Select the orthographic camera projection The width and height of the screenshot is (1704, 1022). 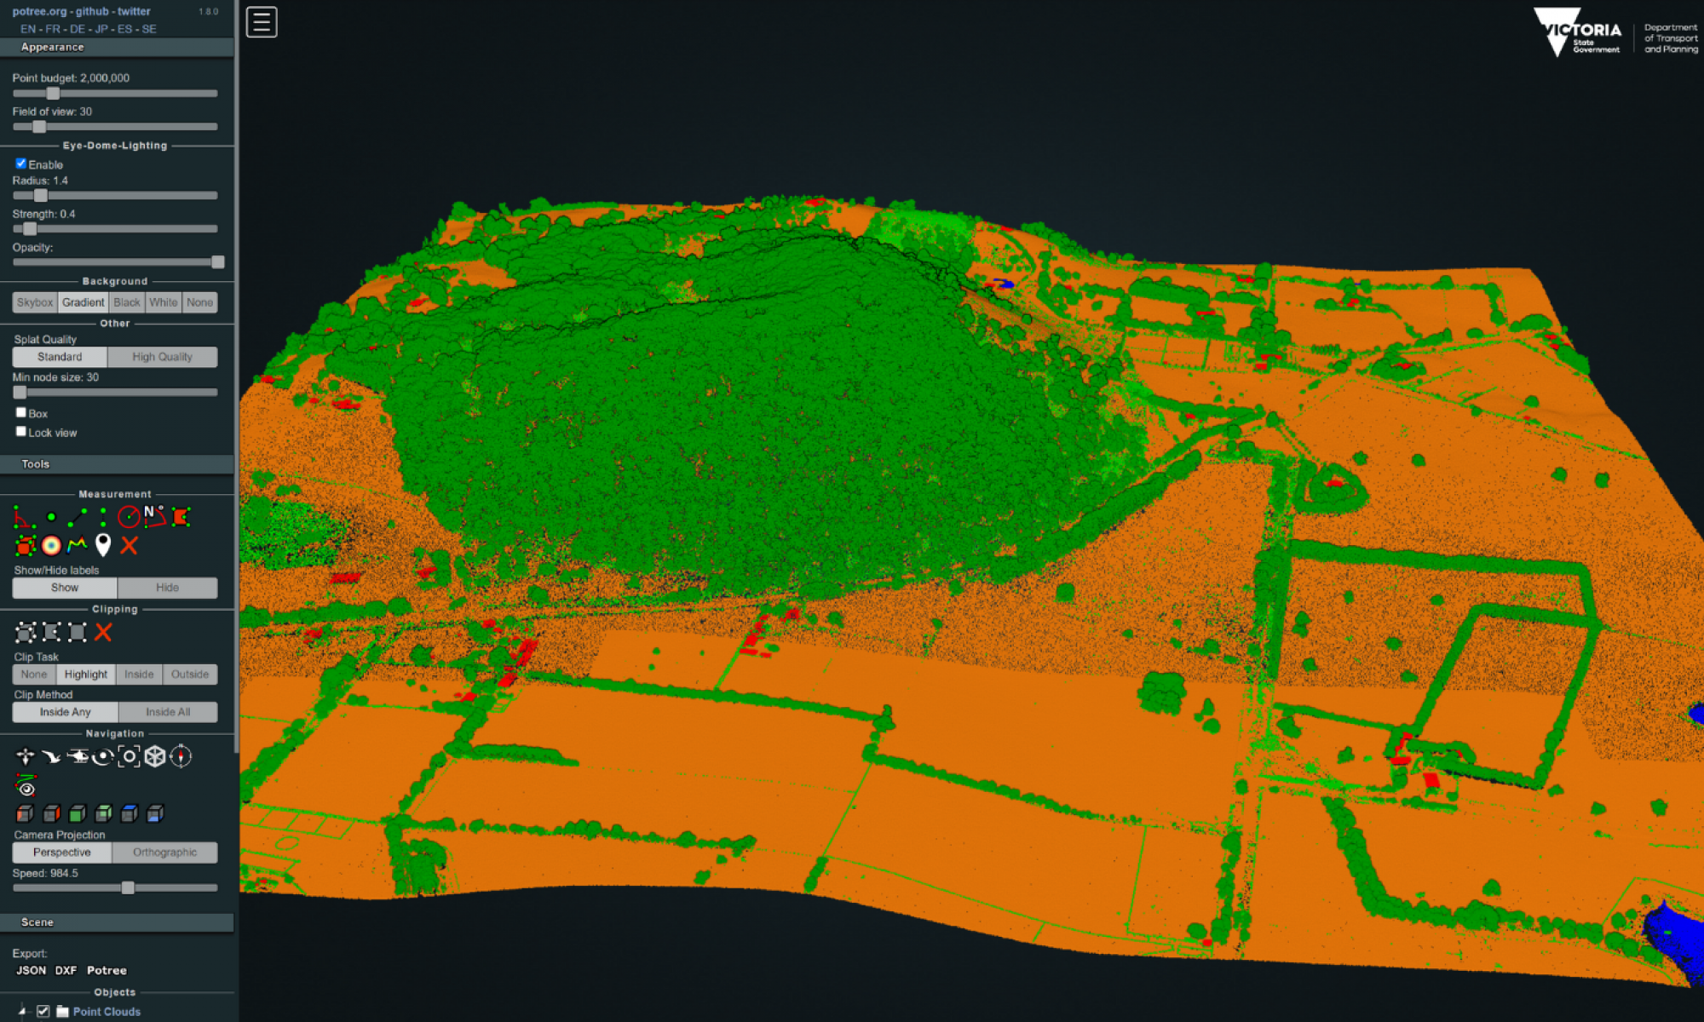pyautogui.click(x=164, y=852)
